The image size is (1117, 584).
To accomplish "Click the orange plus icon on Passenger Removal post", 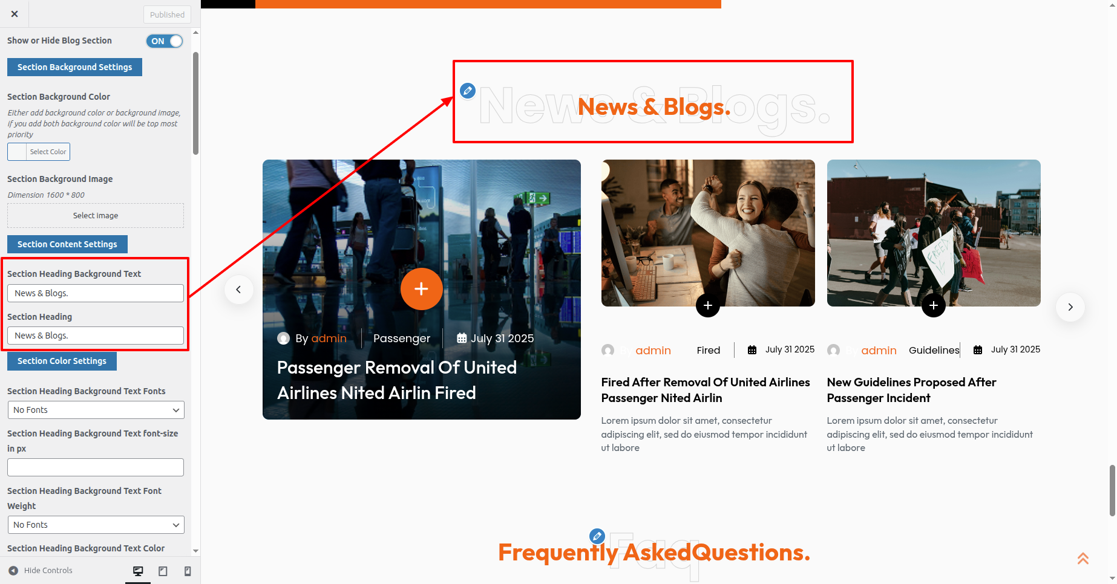I will pyautogui.click(x=422, y=289).
